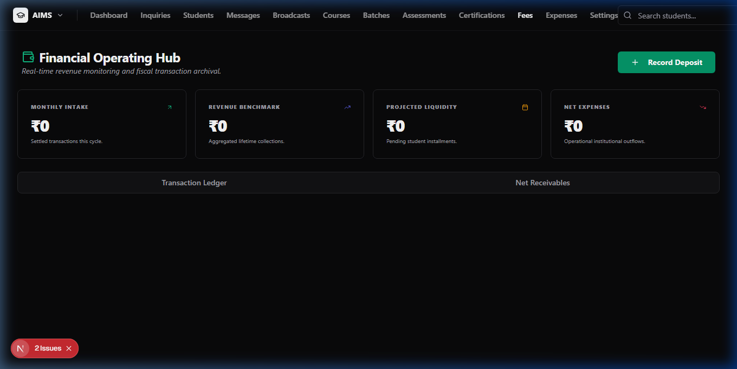This screenshot has height=369, width=737.
Task: Select Certifications in the navigation bar
Action: (482, 15)
